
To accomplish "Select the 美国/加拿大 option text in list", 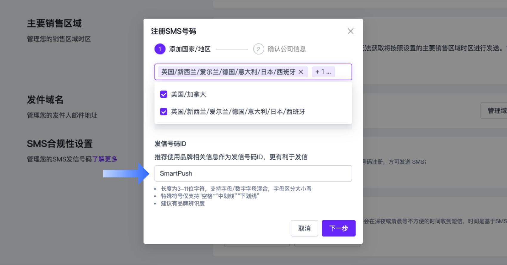I will (x=188, y=94).
